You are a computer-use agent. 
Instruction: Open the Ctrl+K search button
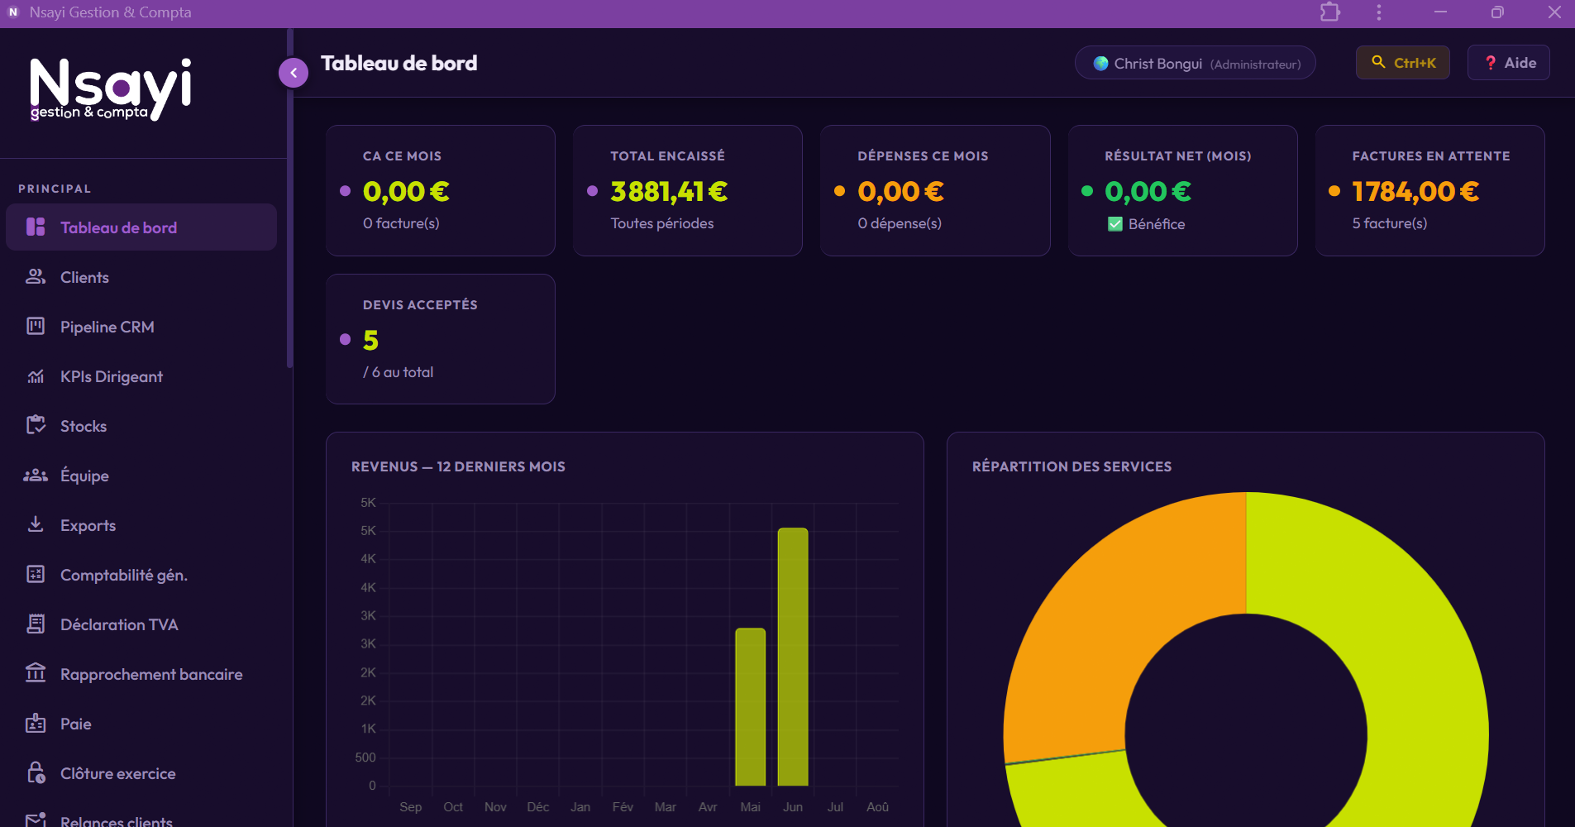pyautogui.click(x=1403, y=63)
